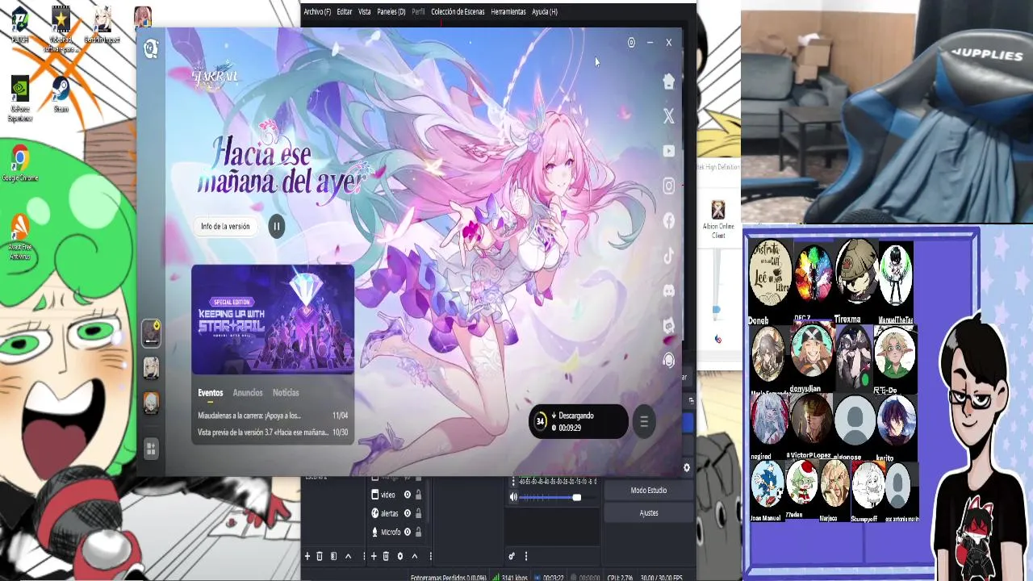Open the Discord icon in launcher sidebar

[668, 290]
